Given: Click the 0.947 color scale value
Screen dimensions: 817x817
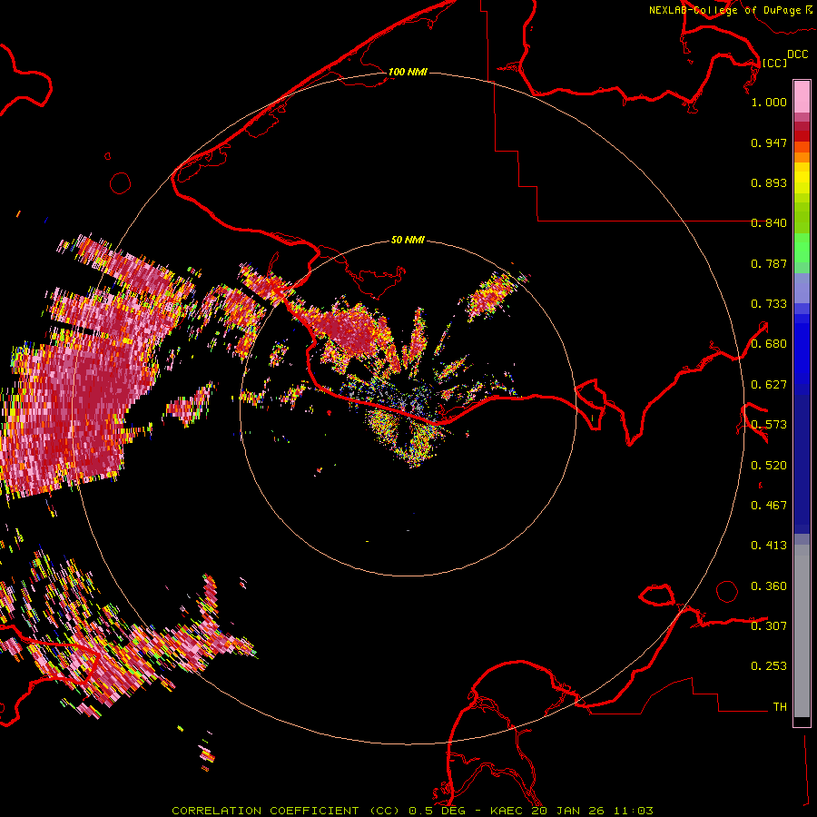Looking at the screenshot, I should pos(769,143).
